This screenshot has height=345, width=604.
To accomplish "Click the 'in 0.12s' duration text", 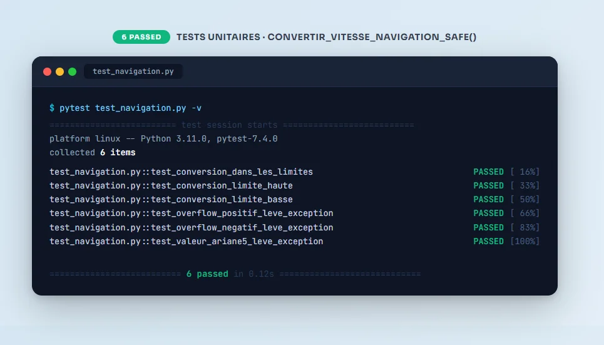I will point(254,274).
